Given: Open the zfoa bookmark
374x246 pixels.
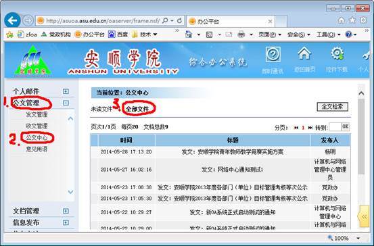Looking at the screenshot, I should pyautogui.click(x=27, y=34).
